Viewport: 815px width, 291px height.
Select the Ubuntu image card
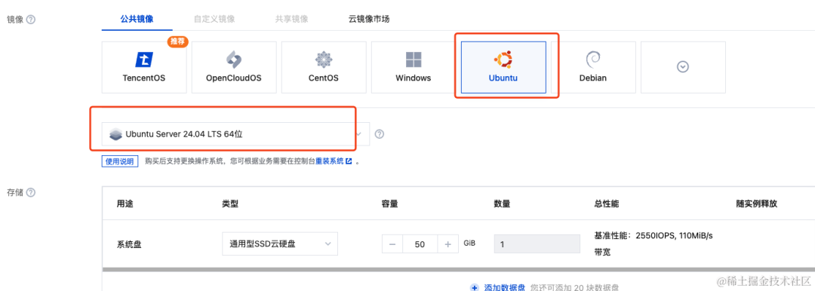(503, 68)
